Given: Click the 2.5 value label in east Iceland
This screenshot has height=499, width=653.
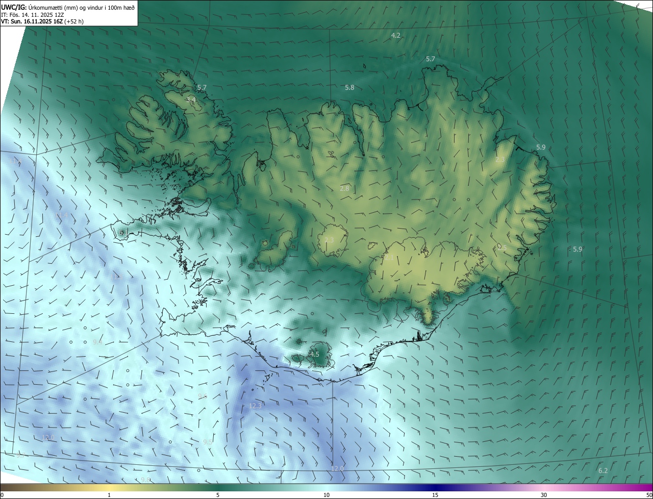Looking at the screenshot, I should point(502,247).
